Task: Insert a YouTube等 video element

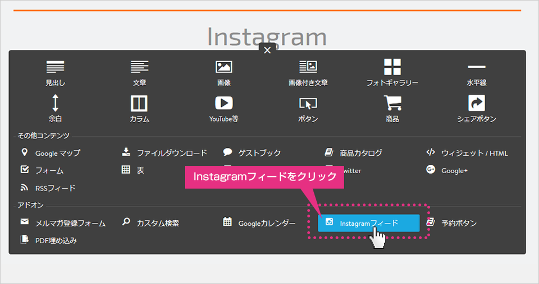Action: point(224,109)
